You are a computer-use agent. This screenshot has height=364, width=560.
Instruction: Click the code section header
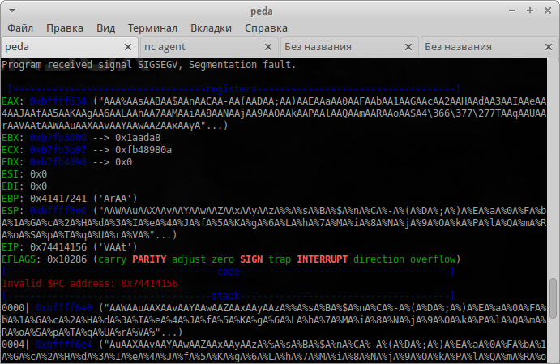(229, 272)
